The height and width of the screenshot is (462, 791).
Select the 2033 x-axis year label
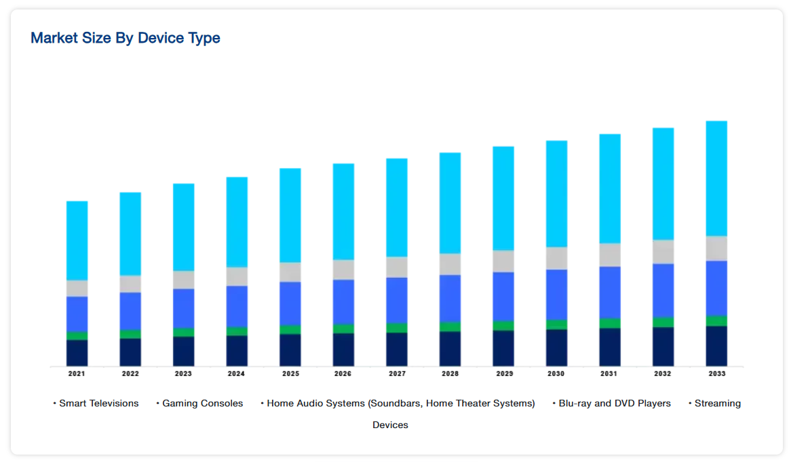click(x=717, y=374)
